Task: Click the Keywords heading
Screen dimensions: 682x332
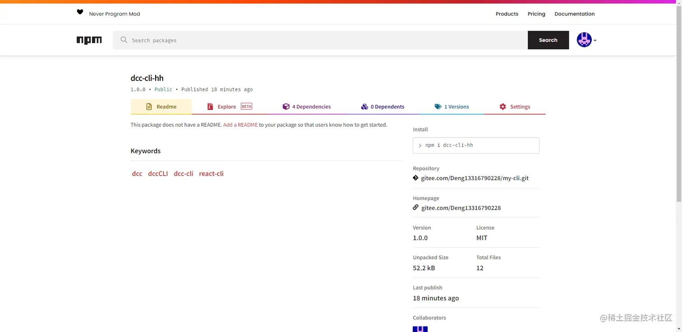Action: click(146, 151)
